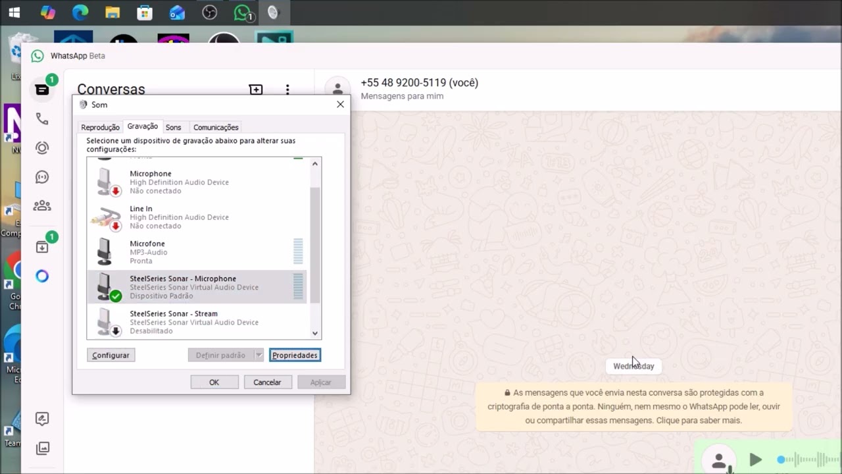842x474 pixels.
Task: Switch to OBS Studio in the taskbar
Action: pyautogui.click(x=210, y=13)
